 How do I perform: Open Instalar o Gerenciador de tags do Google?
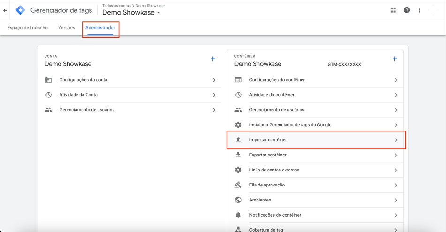[x=290, y=125]
